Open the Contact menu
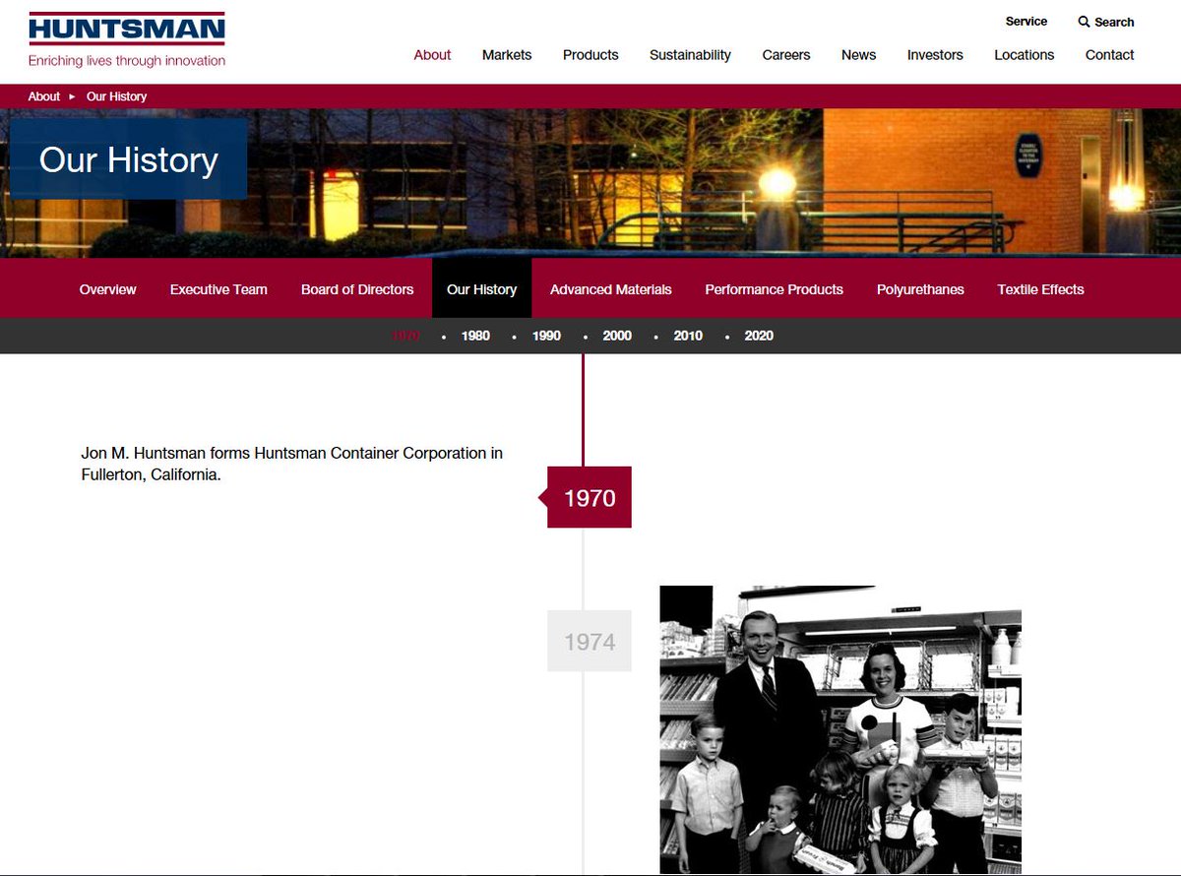This screenshot has height=876, width=1181. (1109, 55)
